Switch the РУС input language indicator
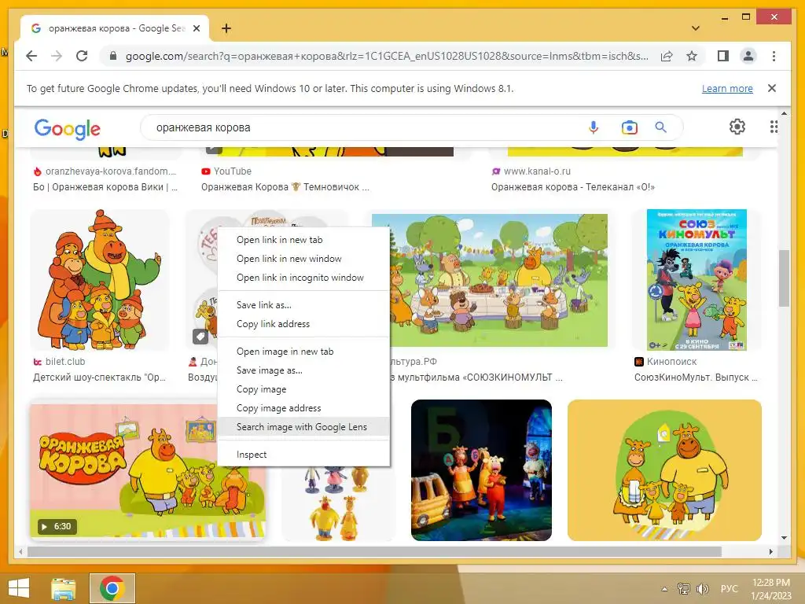The height and width of the screenshot is (604, 805). point(729,588)
